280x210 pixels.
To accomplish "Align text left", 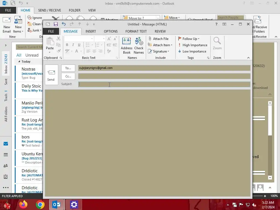I will point(88,51).
